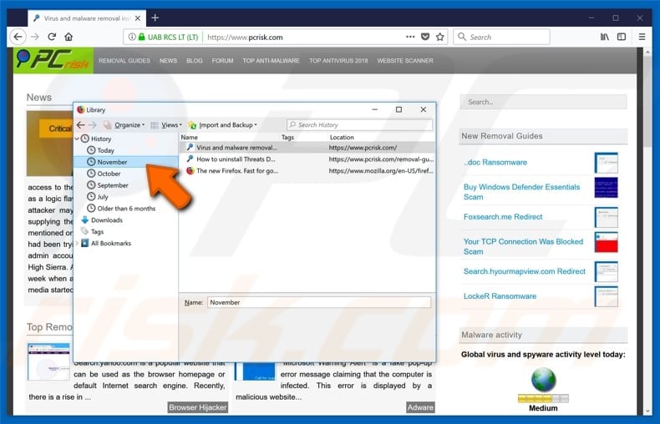Open the Views dropdown in Library

point(167,125)
